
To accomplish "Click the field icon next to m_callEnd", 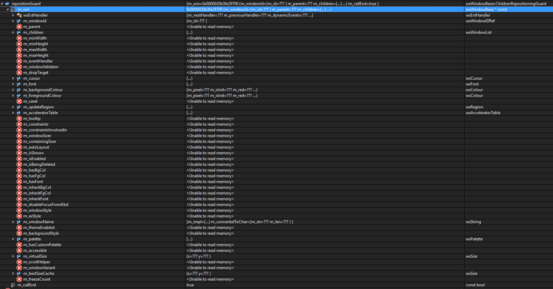I will point(13,285).
